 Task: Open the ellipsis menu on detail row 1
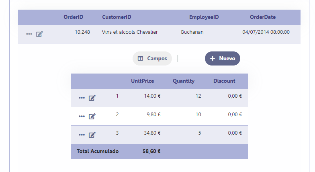click(x=82, y=98)
